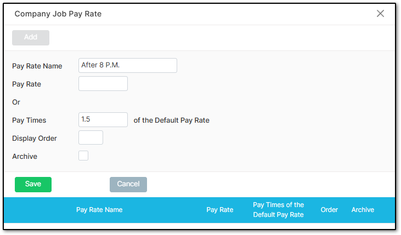Click the Display Order form label
401x235 pixels.
click(x=35, y=139)
